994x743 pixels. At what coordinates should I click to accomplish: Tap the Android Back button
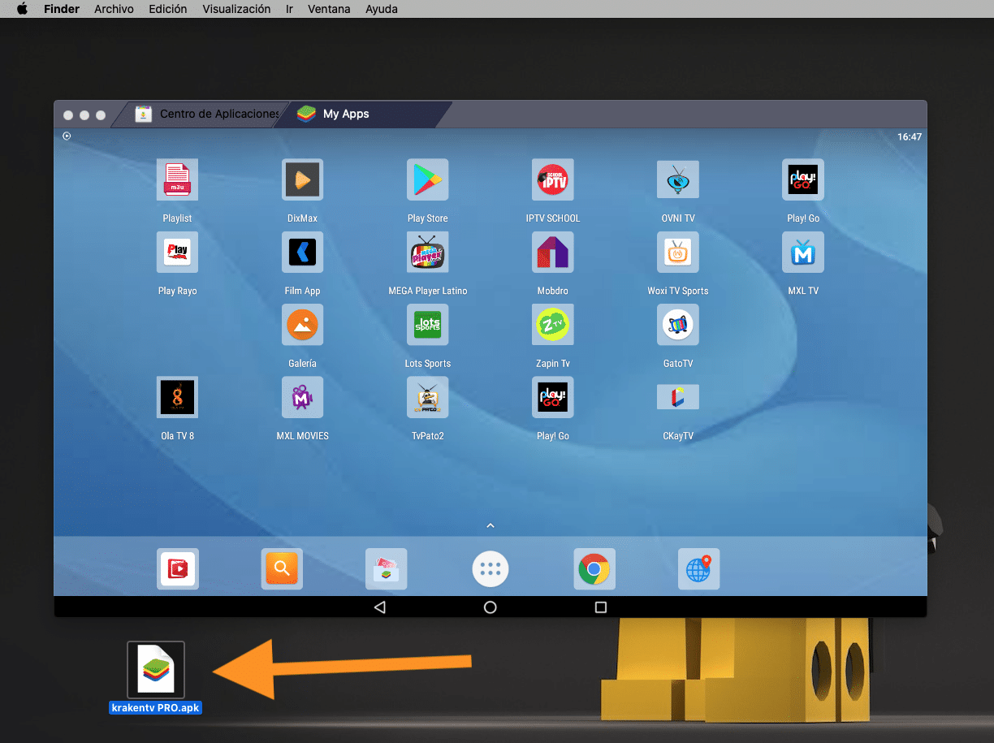coord(379,607)
